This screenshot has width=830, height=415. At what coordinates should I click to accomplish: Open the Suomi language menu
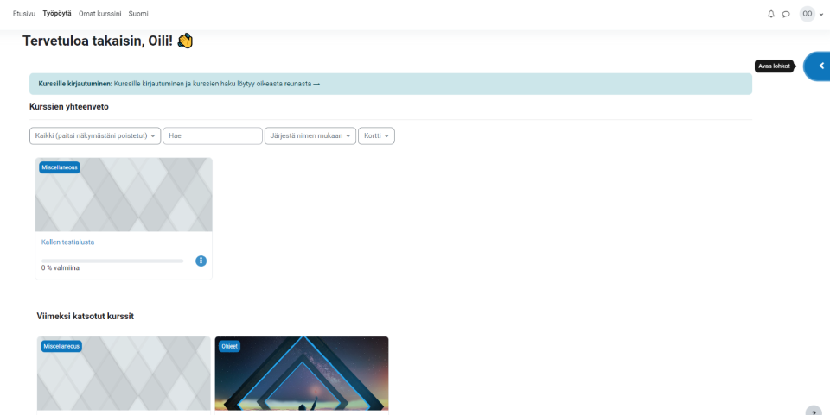(138, 14)
